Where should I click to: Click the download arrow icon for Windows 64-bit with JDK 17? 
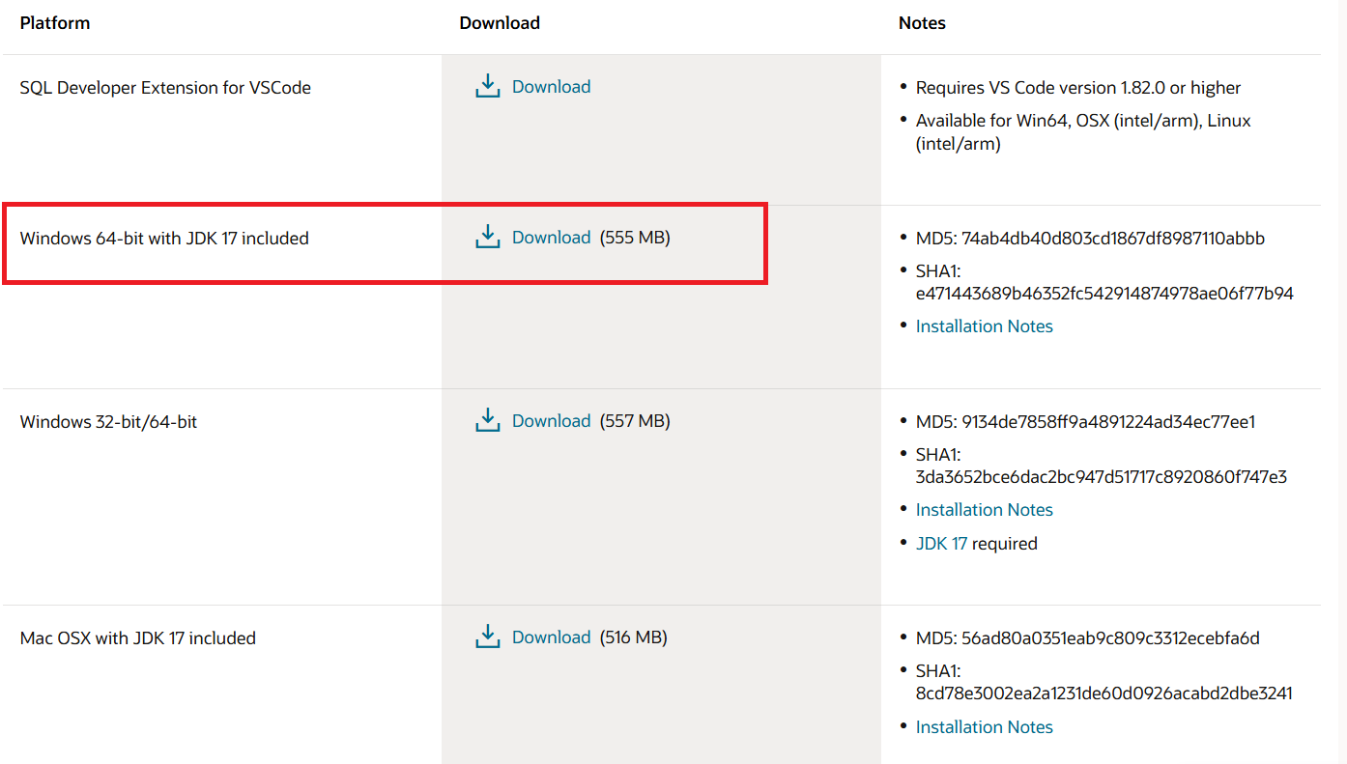coord(488,236)
